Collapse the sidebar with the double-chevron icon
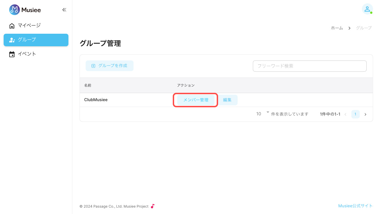The image size is (380, 214). tap(64, 10)
